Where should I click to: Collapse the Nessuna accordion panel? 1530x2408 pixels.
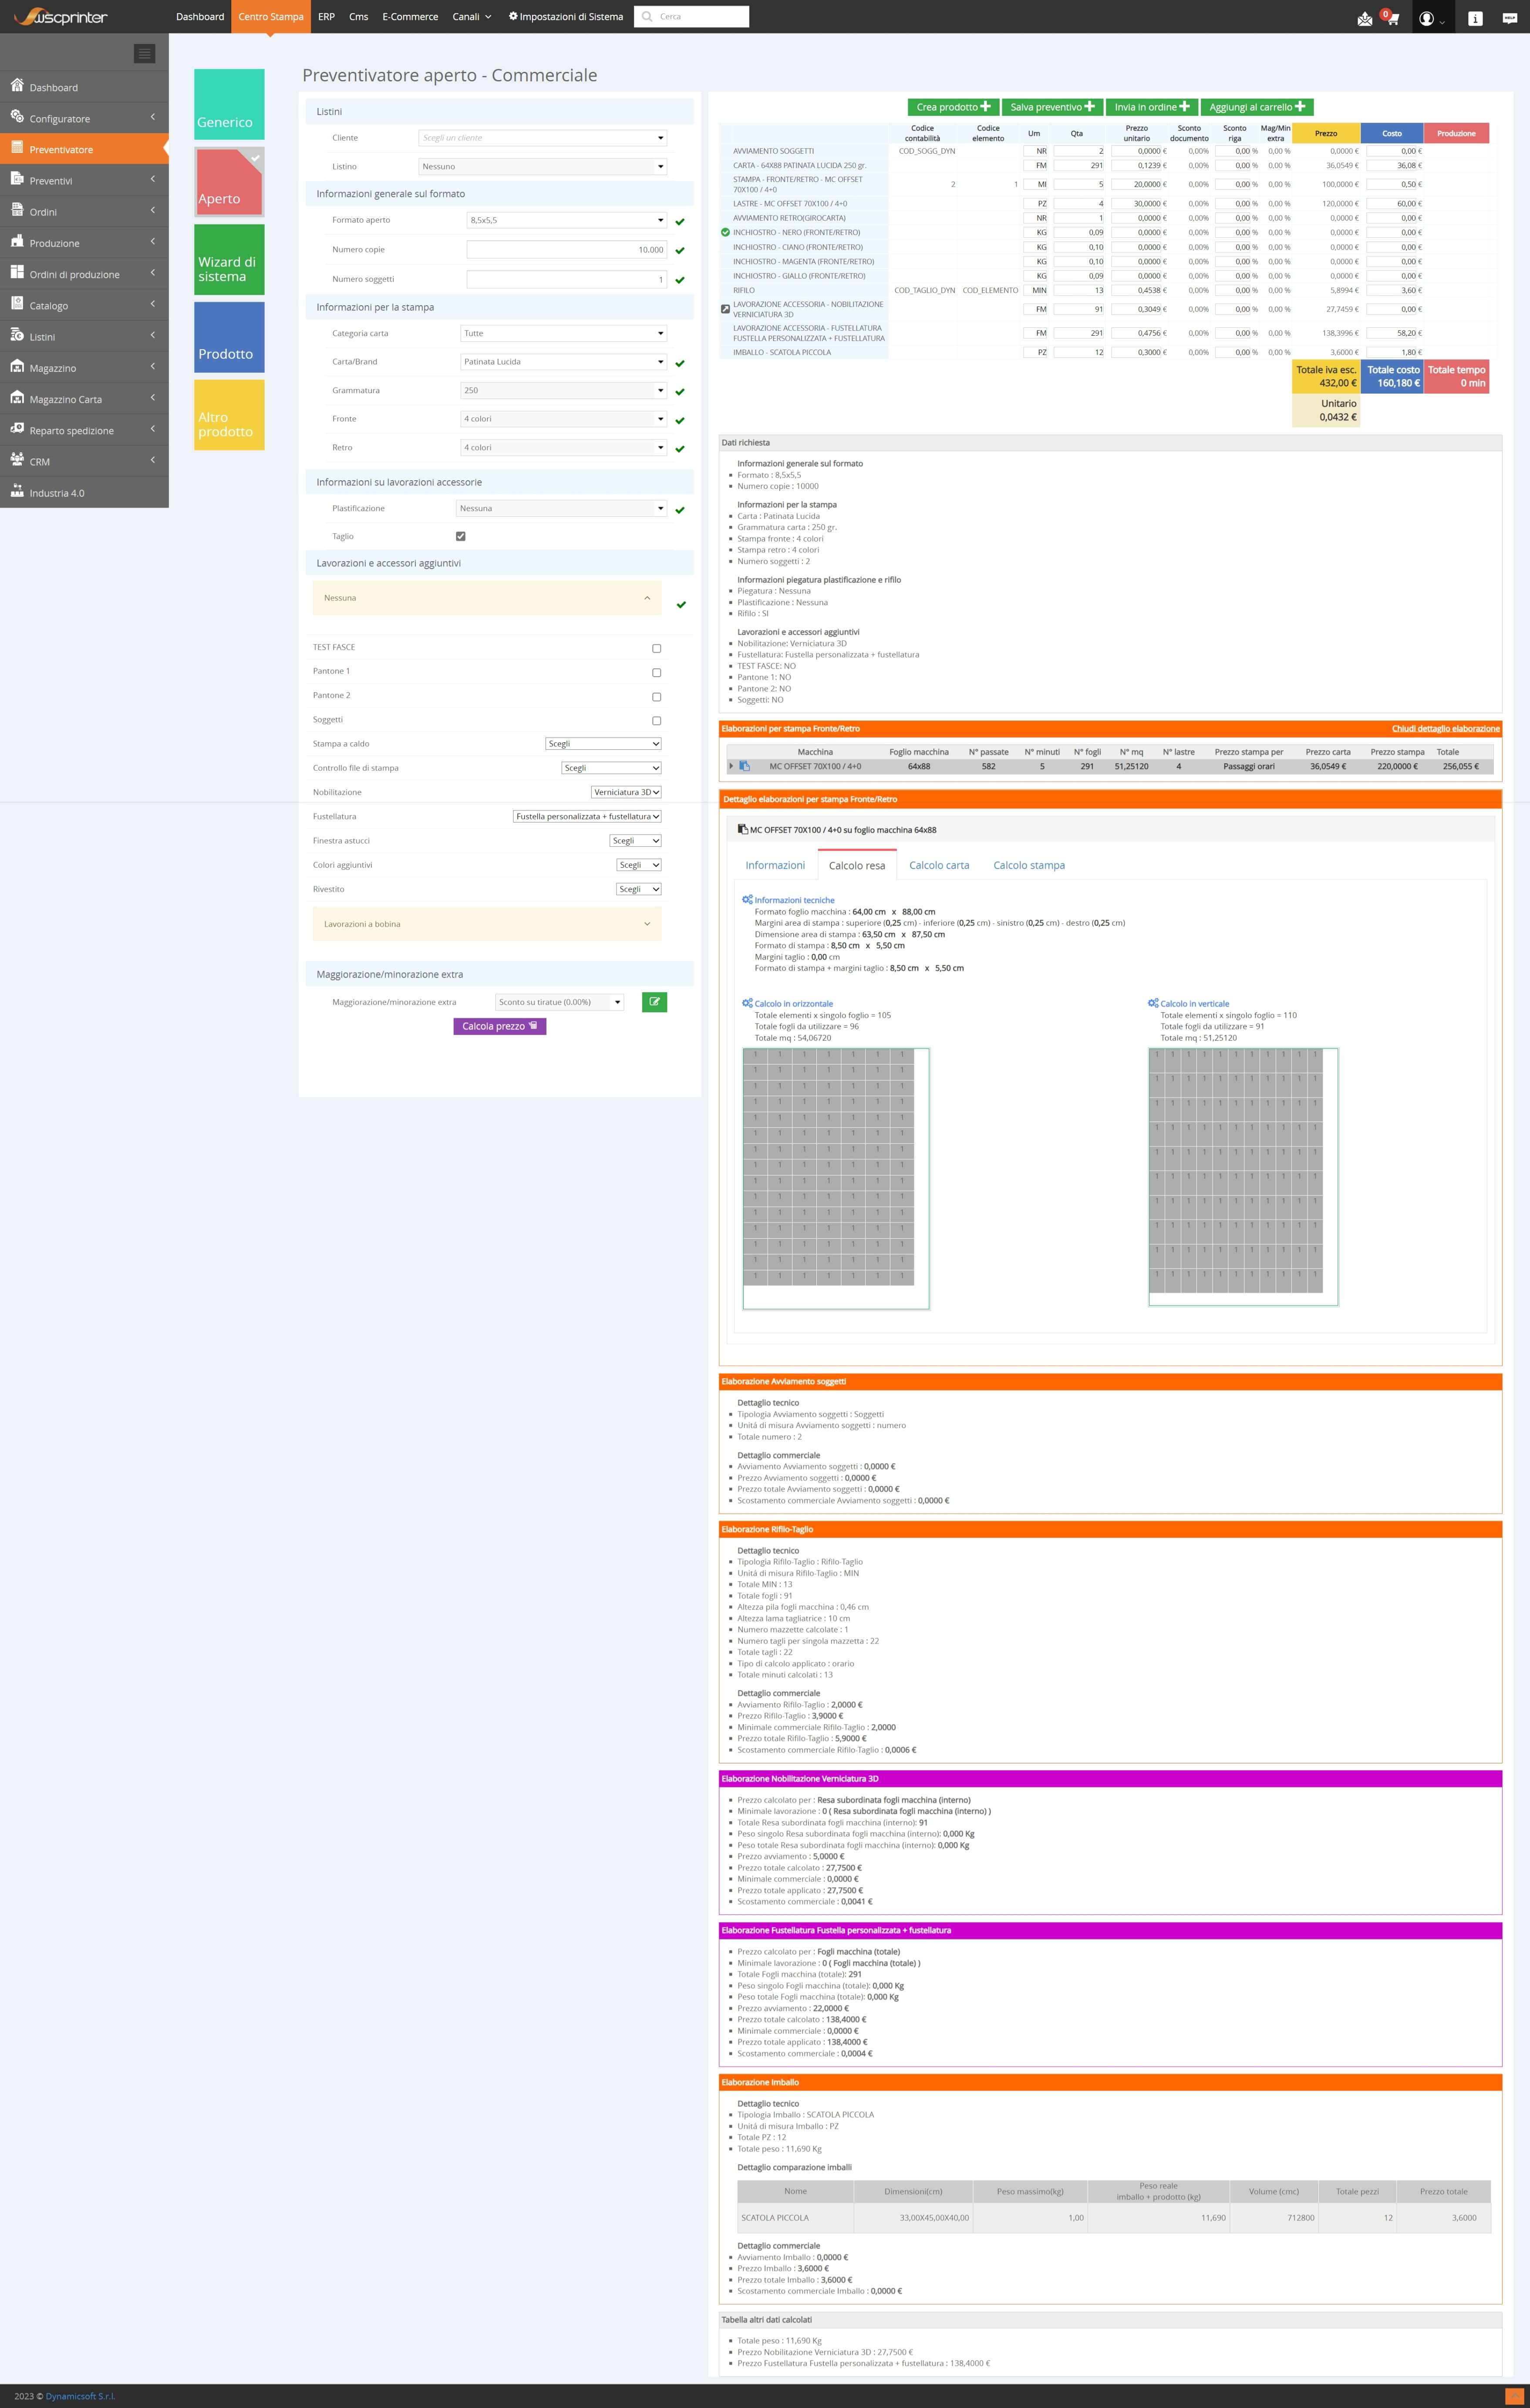487,598
